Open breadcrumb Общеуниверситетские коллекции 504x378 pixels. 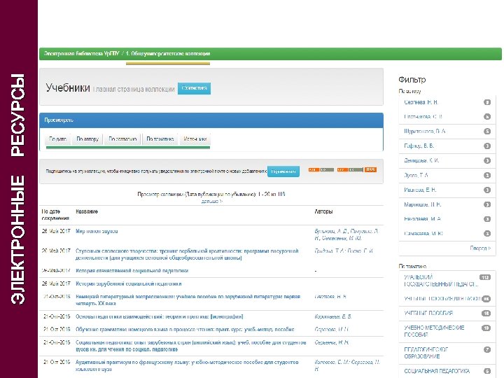click(x=168, y=54)
